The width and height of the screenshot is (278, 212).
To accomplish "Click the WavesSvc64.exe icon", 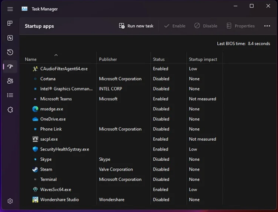I will (x=35, y=189).
